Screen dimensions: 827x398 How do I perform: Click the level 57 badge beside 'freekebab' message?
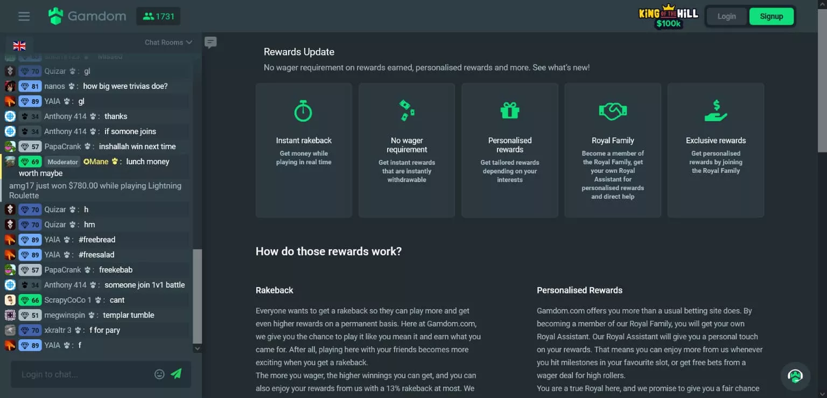coord(30,270)
